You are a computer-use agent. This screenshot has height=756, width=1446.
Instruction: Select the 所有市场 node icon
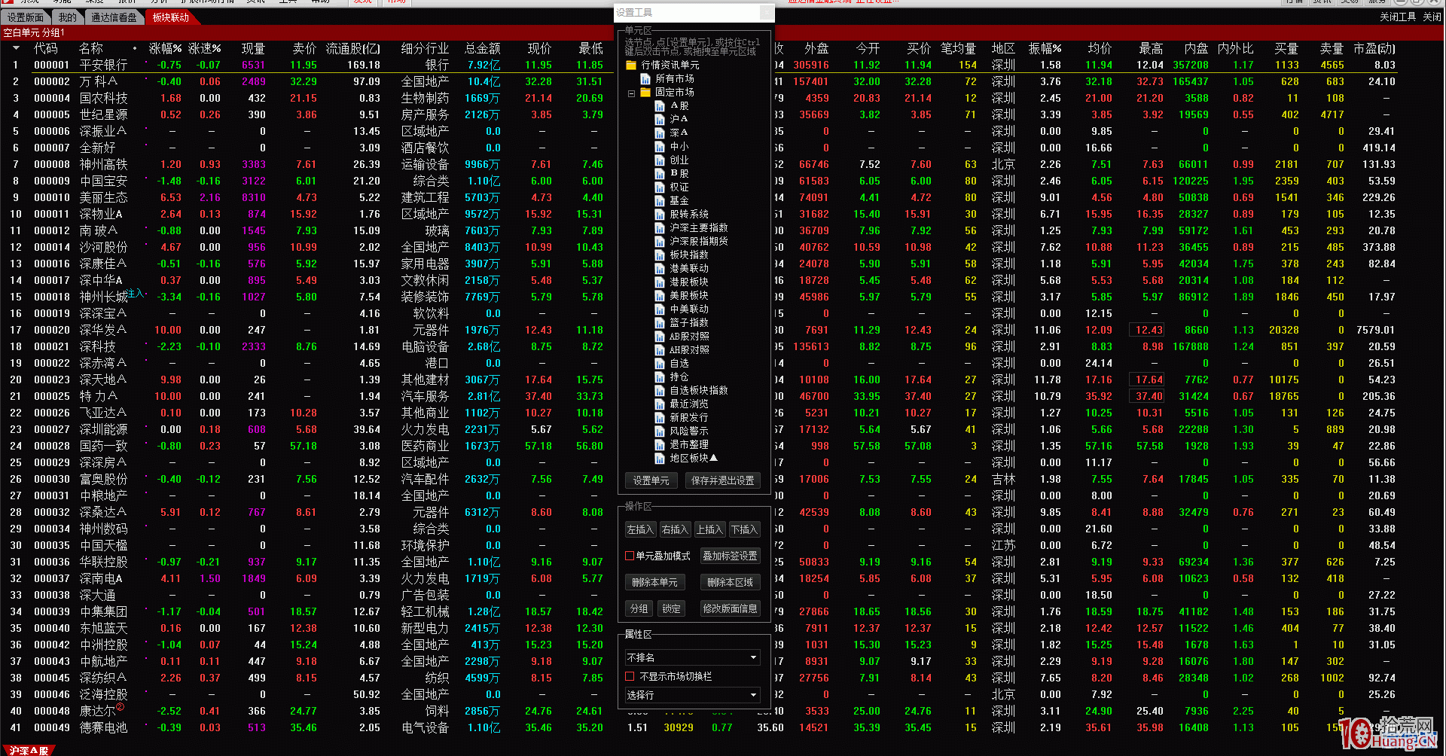point(645,79)
